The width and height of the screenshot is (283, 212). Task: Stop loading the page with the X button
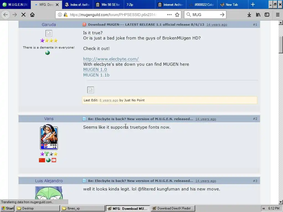tap(23, 15)
